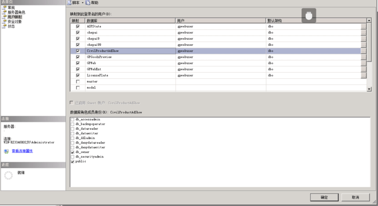
Task: Open the 常规 page icon
Action: click(4, 8)
